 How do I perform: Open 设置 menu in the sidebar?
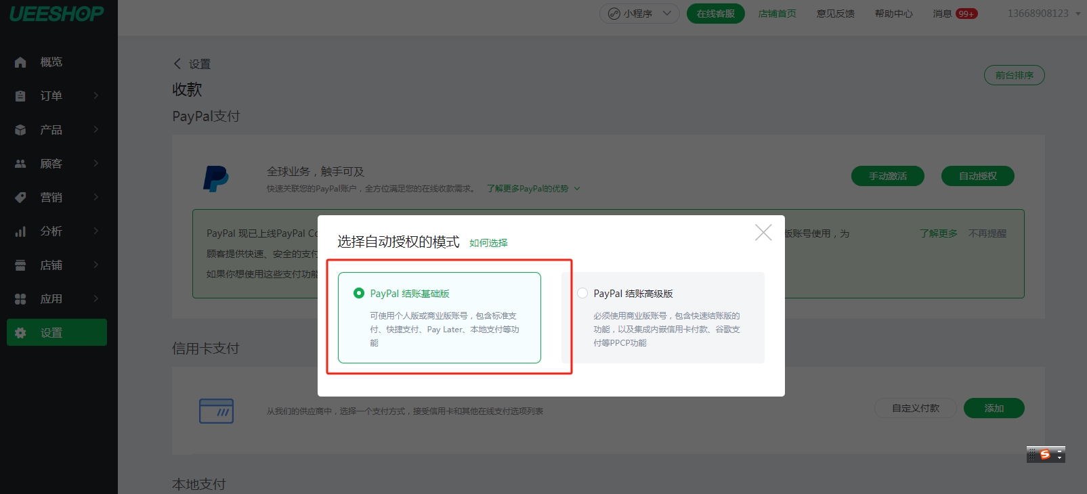pyautogui.click(x=57, y=332)
